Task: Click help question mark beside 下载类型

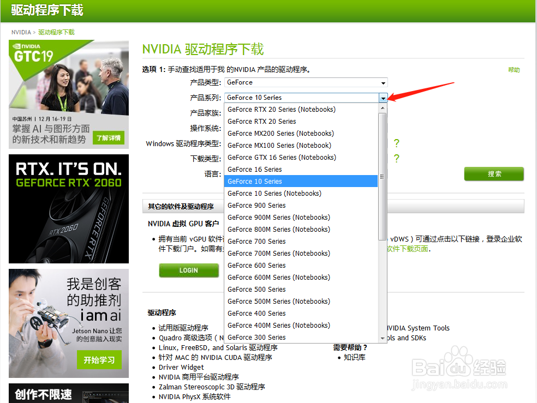Action: 396,158
